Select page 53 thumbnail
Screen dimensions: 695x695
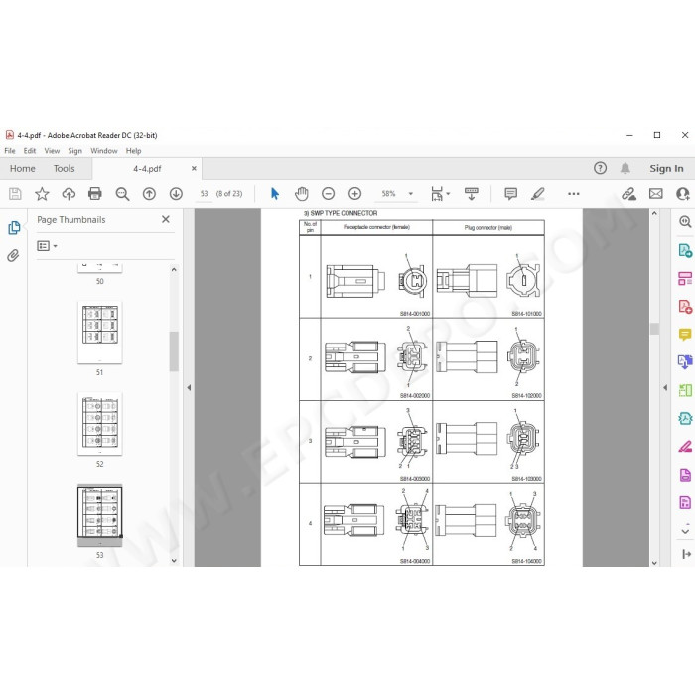coord(99,515)
